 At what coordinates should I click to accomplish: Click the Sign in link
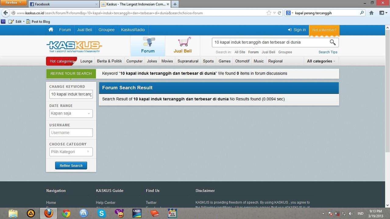(x=297, y=30)
